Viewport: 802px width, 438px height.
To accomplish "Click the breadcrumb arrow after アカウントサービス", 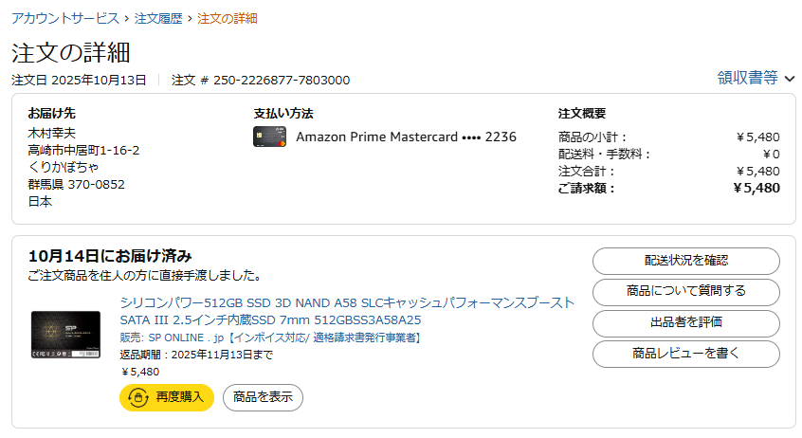I will [127, 19].
